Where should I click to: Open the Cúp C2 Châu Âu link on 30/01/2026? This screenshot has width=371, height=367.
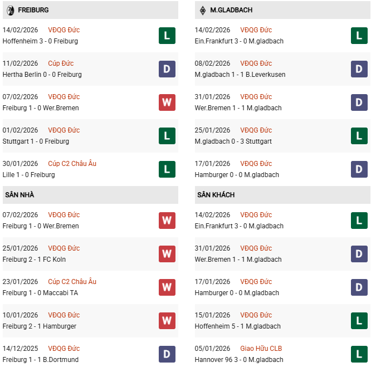pyautogui.click(x=72, y=164)
